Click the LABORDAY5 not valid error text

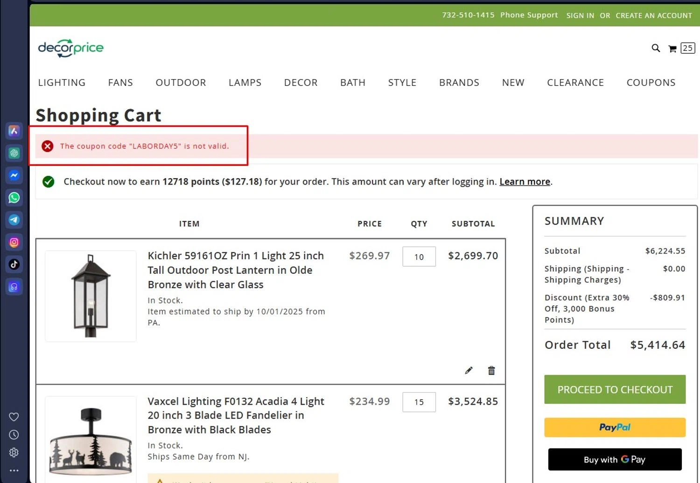click(145, 146)
